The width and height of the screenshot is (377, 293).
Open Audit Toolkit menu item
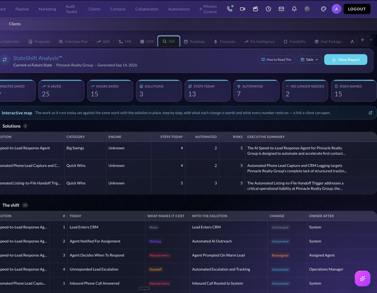point(71,9)
